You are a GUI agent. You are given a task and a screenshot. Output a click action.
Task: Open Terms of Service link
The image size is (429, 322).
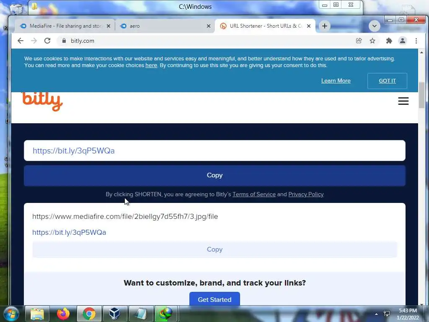(x=254, y=195)
